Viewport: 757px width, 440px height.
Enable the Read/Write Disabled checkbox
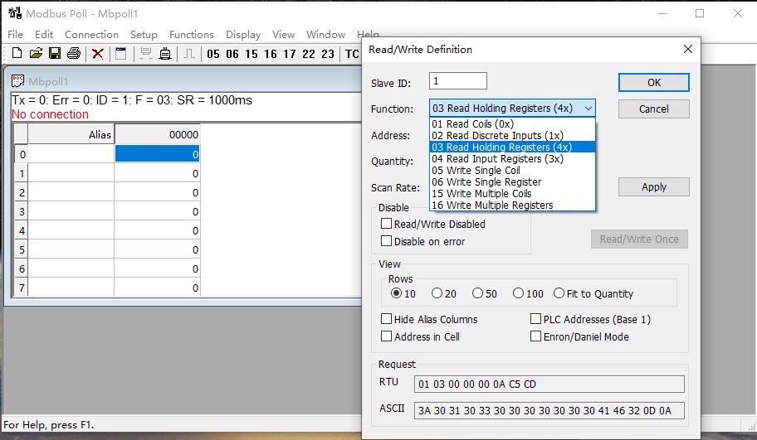[386, 224]
